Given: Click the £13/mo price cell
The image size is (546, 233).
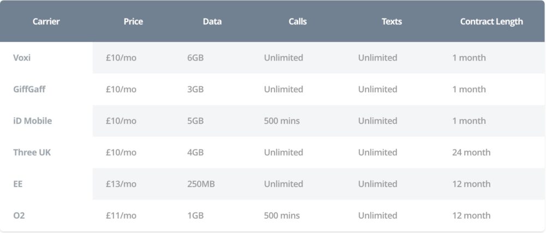Looking at the screenshot, I should (x=121, y=184).
